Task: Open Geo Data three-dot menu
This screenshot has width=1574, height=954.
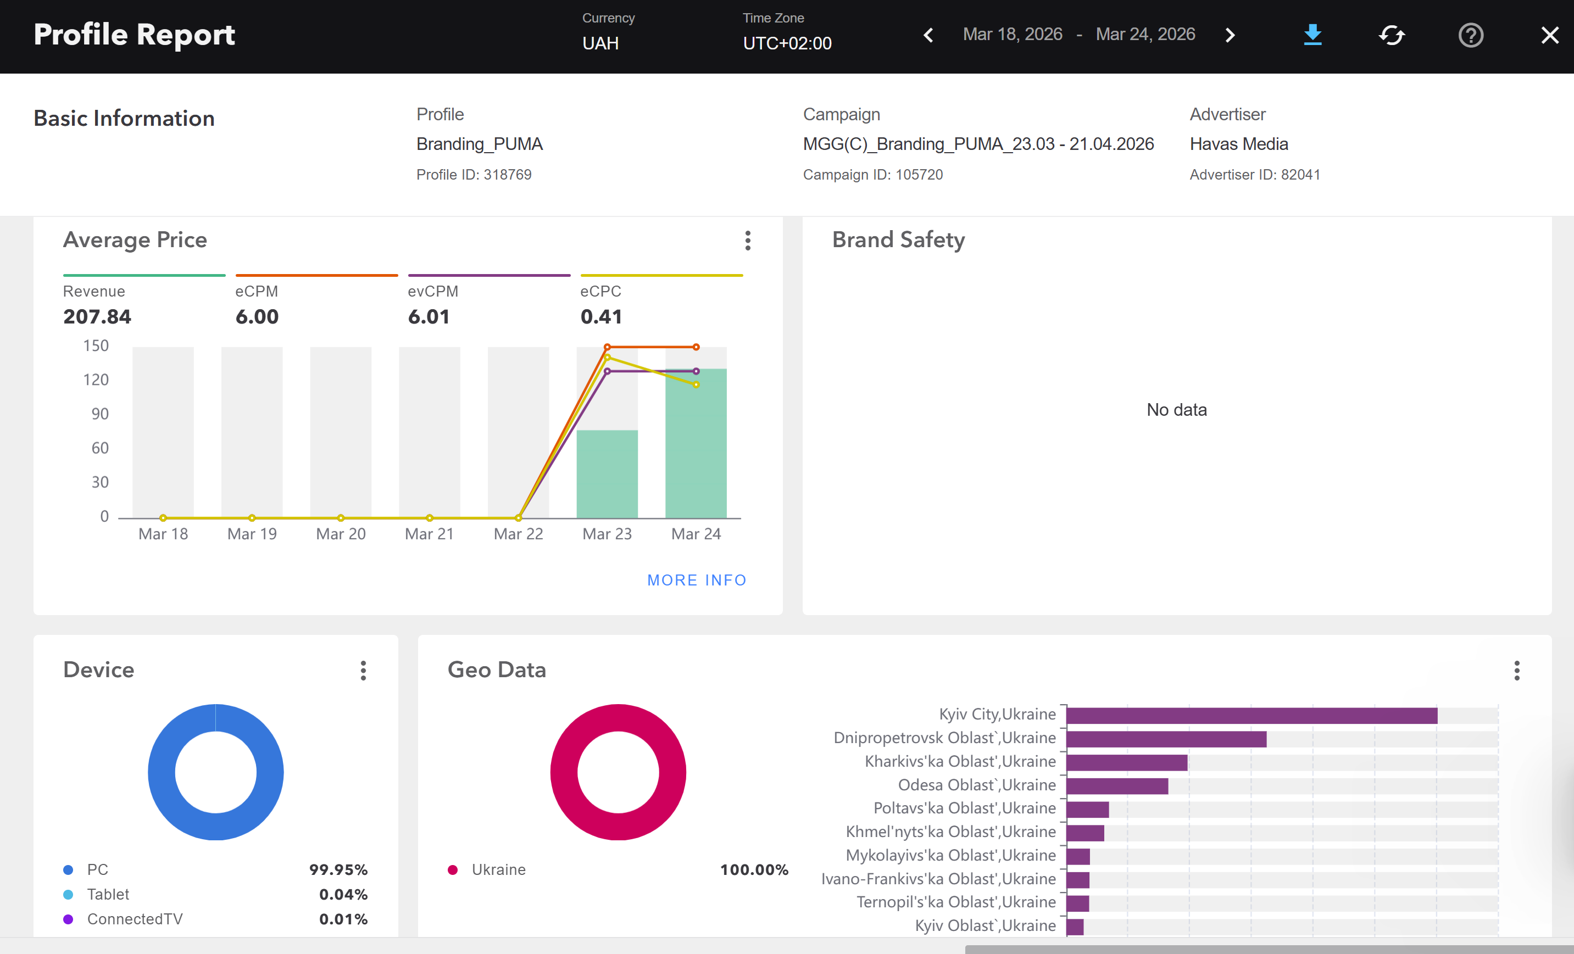Action: click(1516, 671)
